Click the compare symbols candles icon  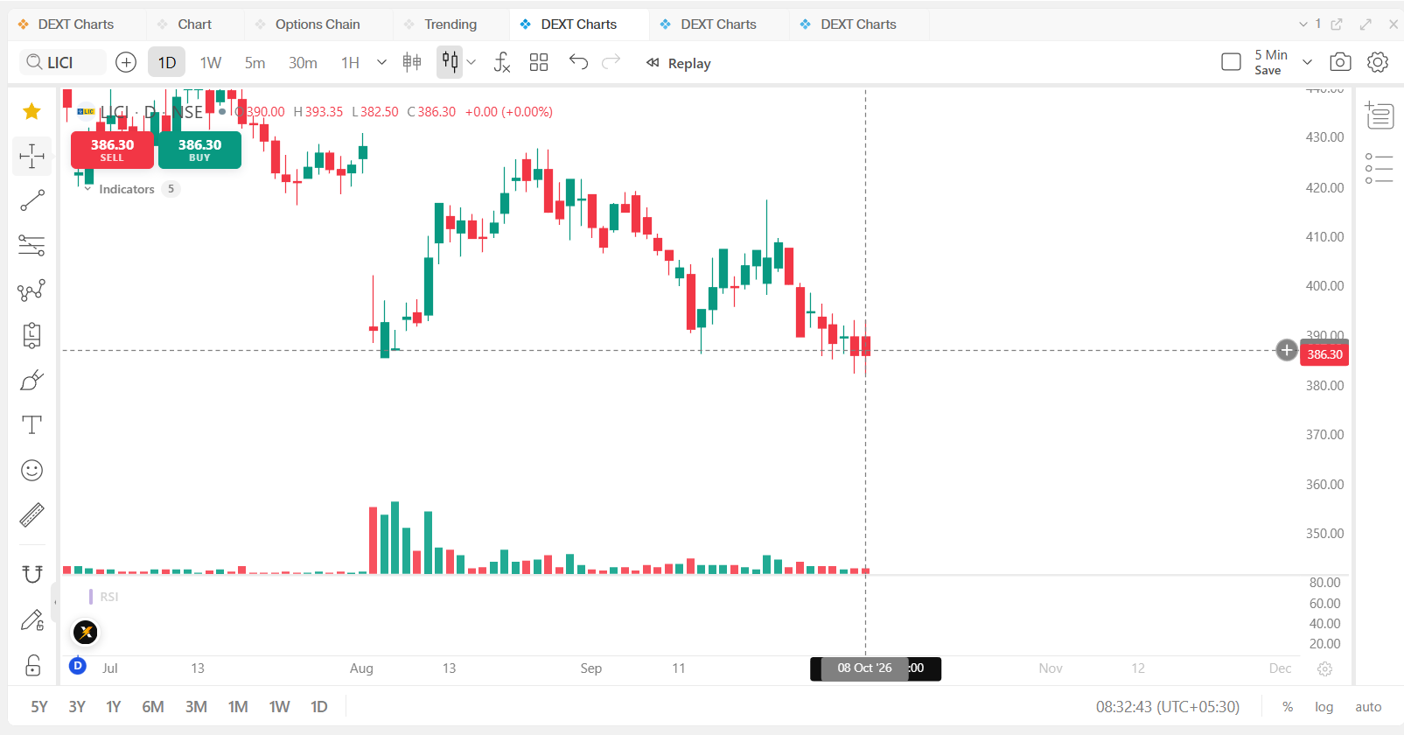coord(412,62)
